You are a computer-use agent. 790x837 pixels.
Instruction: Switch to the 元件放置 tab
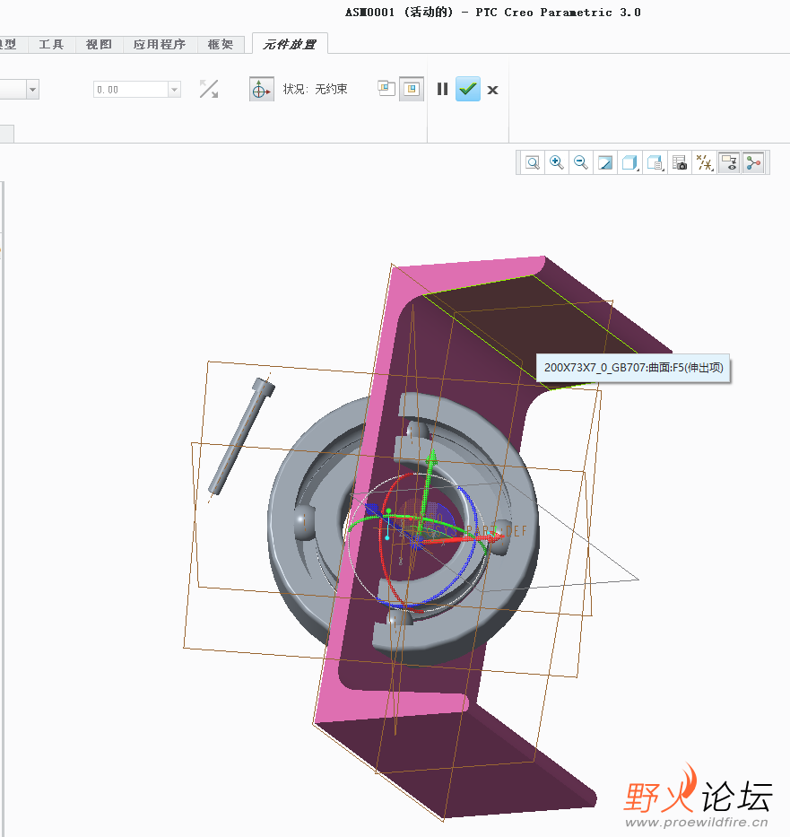coord(290,44)
